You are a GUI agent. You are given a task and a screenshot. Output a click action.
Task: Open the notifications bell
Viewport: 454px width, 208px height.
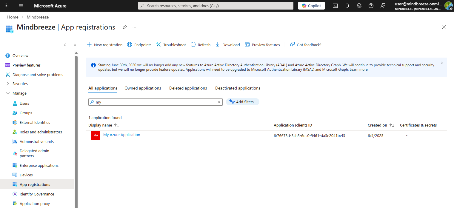pos(347,6)
